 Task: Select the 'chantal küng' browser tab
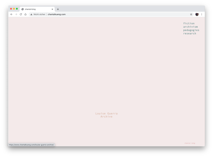coord(35,9)
